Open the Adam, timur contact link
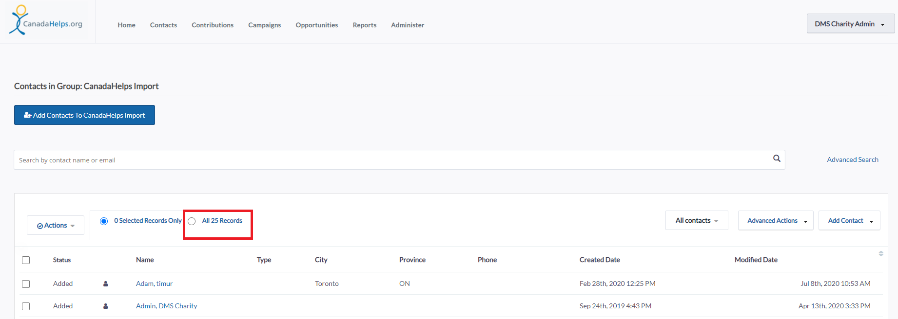This screenshot has width=898, height=319. click(x=154, y=284)
